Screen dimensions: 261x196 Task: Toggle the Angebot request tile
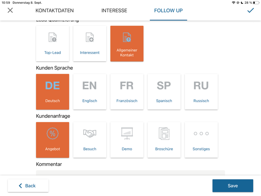click(x=53, y=140)
